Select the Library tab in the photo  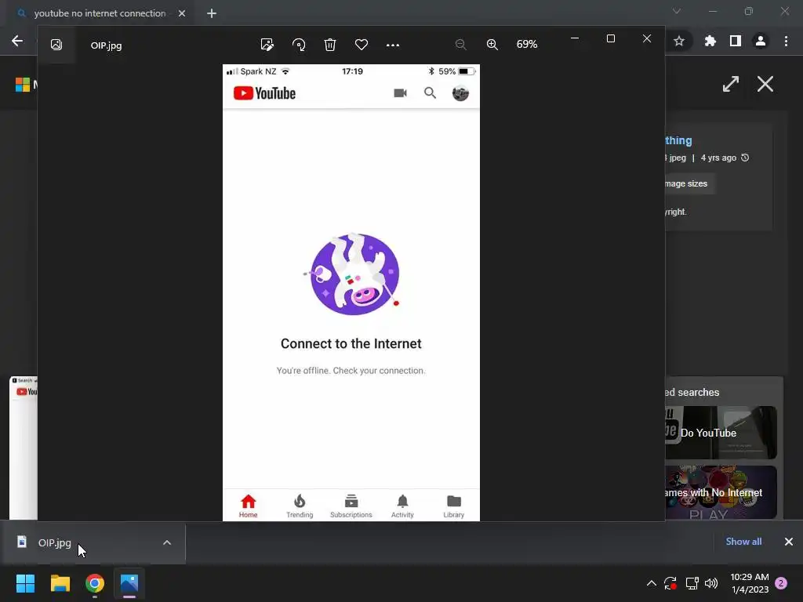[454, 506]
